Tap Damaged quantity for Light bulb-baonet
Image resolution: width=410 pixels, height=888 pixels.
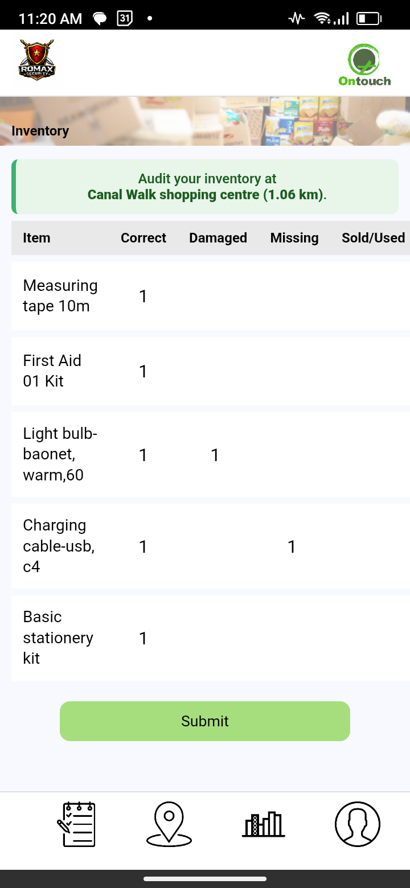[x=215, y=455]
